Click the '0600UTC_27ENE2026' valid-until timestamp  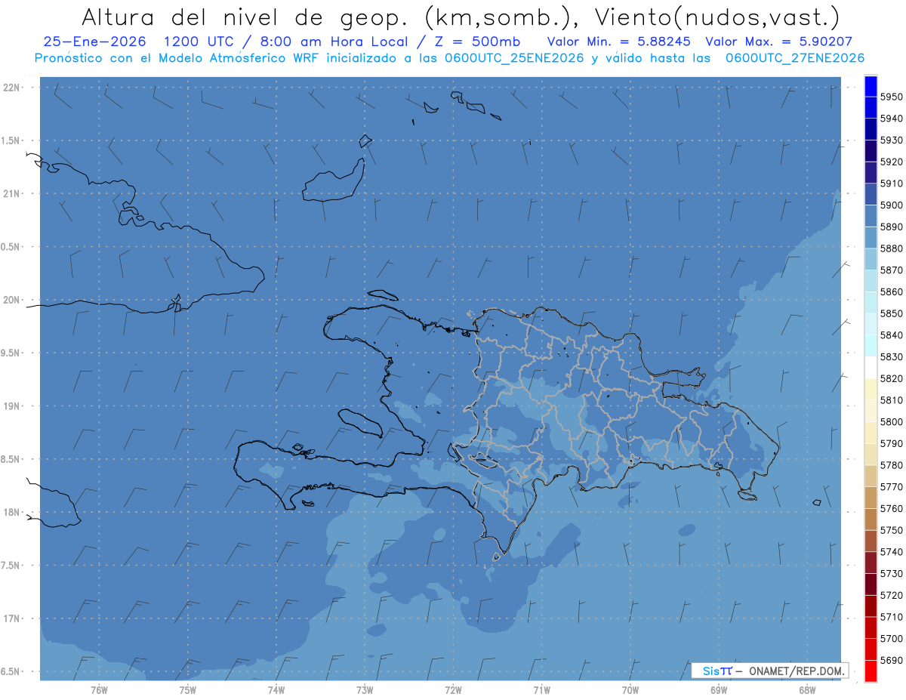pos(794,58)
